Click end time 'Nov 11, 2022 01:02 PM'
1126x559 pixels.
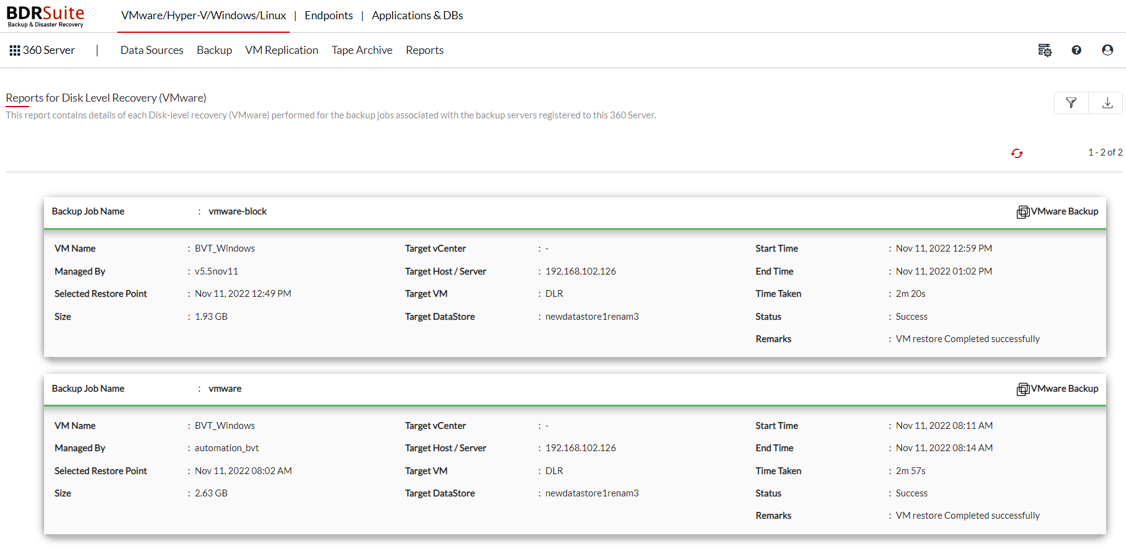pyautogui.click(x=944, y=271)
